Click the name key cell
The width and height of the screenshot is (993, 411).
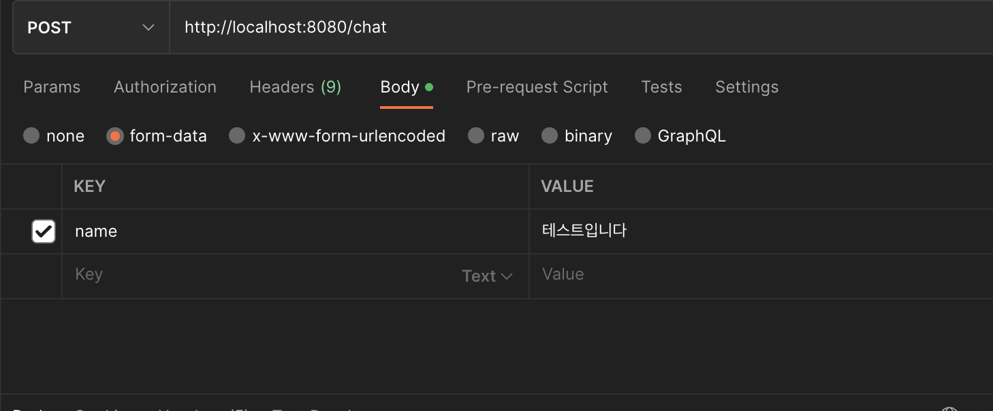[272, 231]
